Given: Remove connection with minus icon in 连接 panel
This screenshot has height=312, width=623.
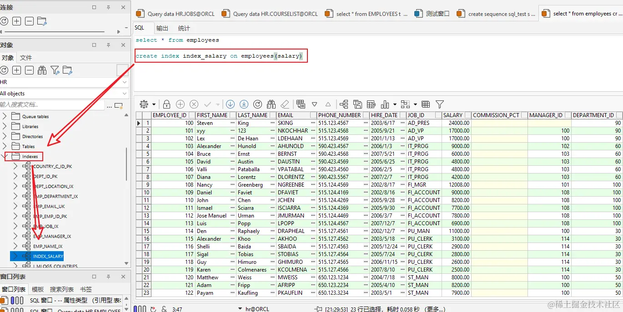Looking at the screenshot, I should coord(29,21).
